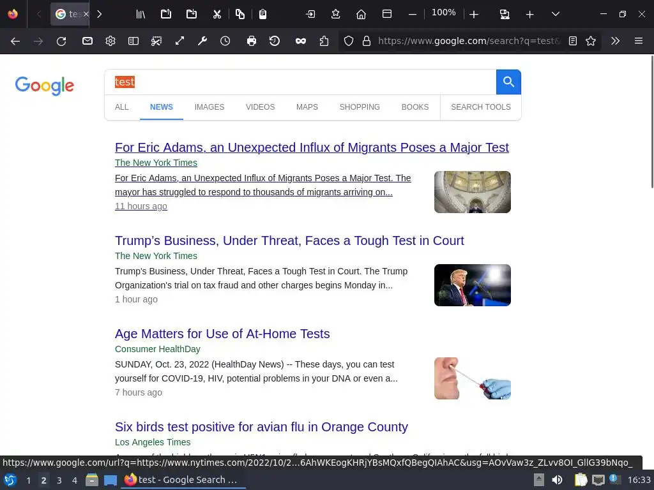This screenshot has height=490, width=654.
Task: Click the search box containing test
Action: click(300, 82)
